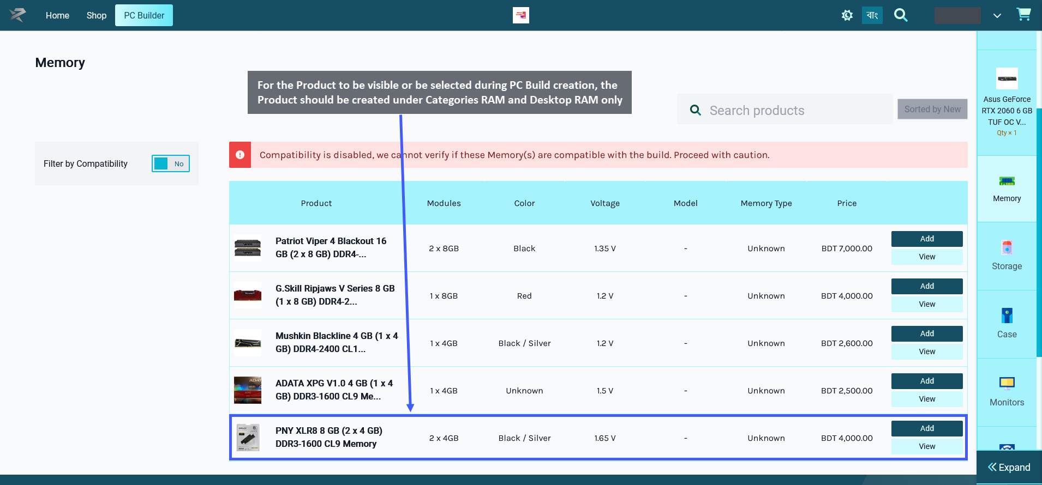Viewport: 1042px width, 485px height.
Task: Add Patriot Viper 4 Blackout to build
Action: [927, 239]
